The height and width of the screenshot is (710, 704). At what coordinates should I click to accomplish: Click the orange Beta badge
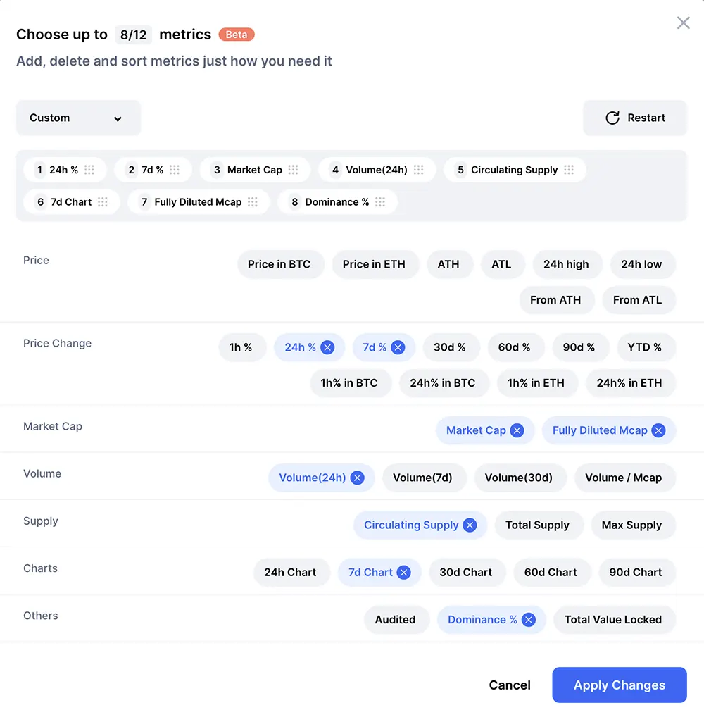point(237,35)
